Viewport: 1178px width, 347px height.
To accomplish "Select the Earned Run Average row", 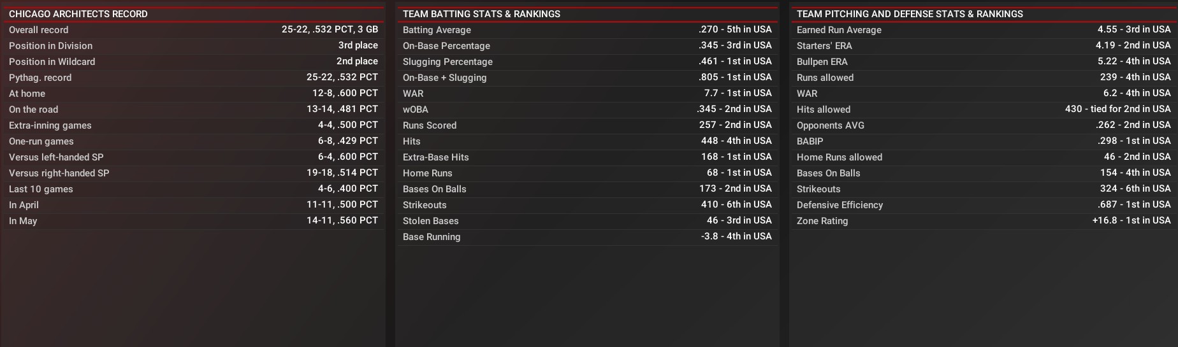I will tap(982, 30).
